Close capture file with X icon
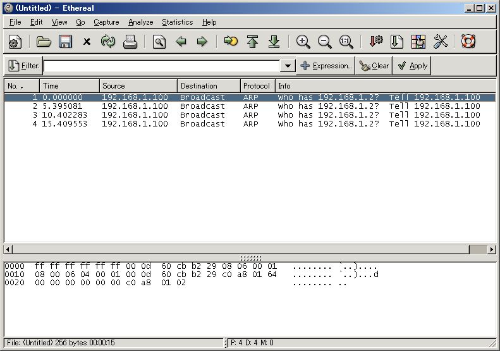500x351 pixels. (87, 42)
